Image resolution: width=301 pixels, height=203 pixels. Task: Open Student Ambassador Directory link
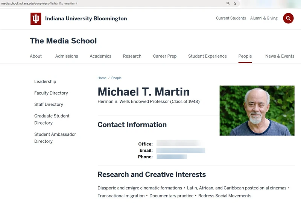tap(55, 138)
